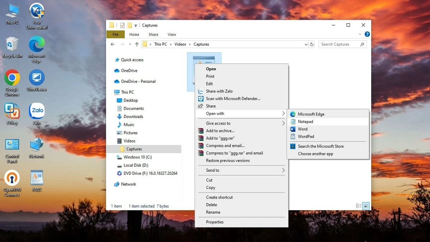Switch to large icons view in status bar
Image resolution: width=430 pixels, height=242 pixels.
(x=366, y=206)
